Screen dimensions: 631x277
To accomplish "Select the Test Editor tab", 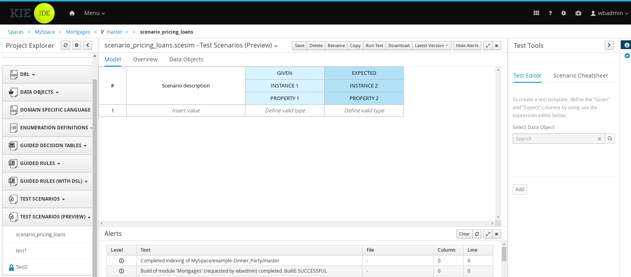I will [527, 76].
